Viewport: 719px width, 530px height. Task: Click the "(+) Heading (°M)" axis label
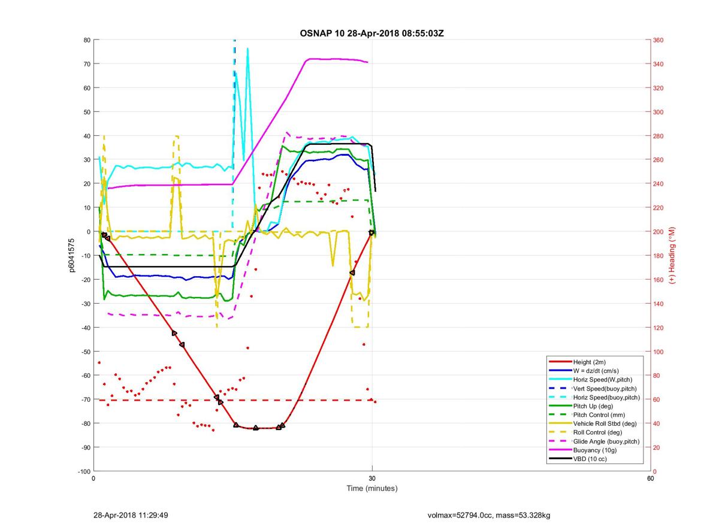672,256
